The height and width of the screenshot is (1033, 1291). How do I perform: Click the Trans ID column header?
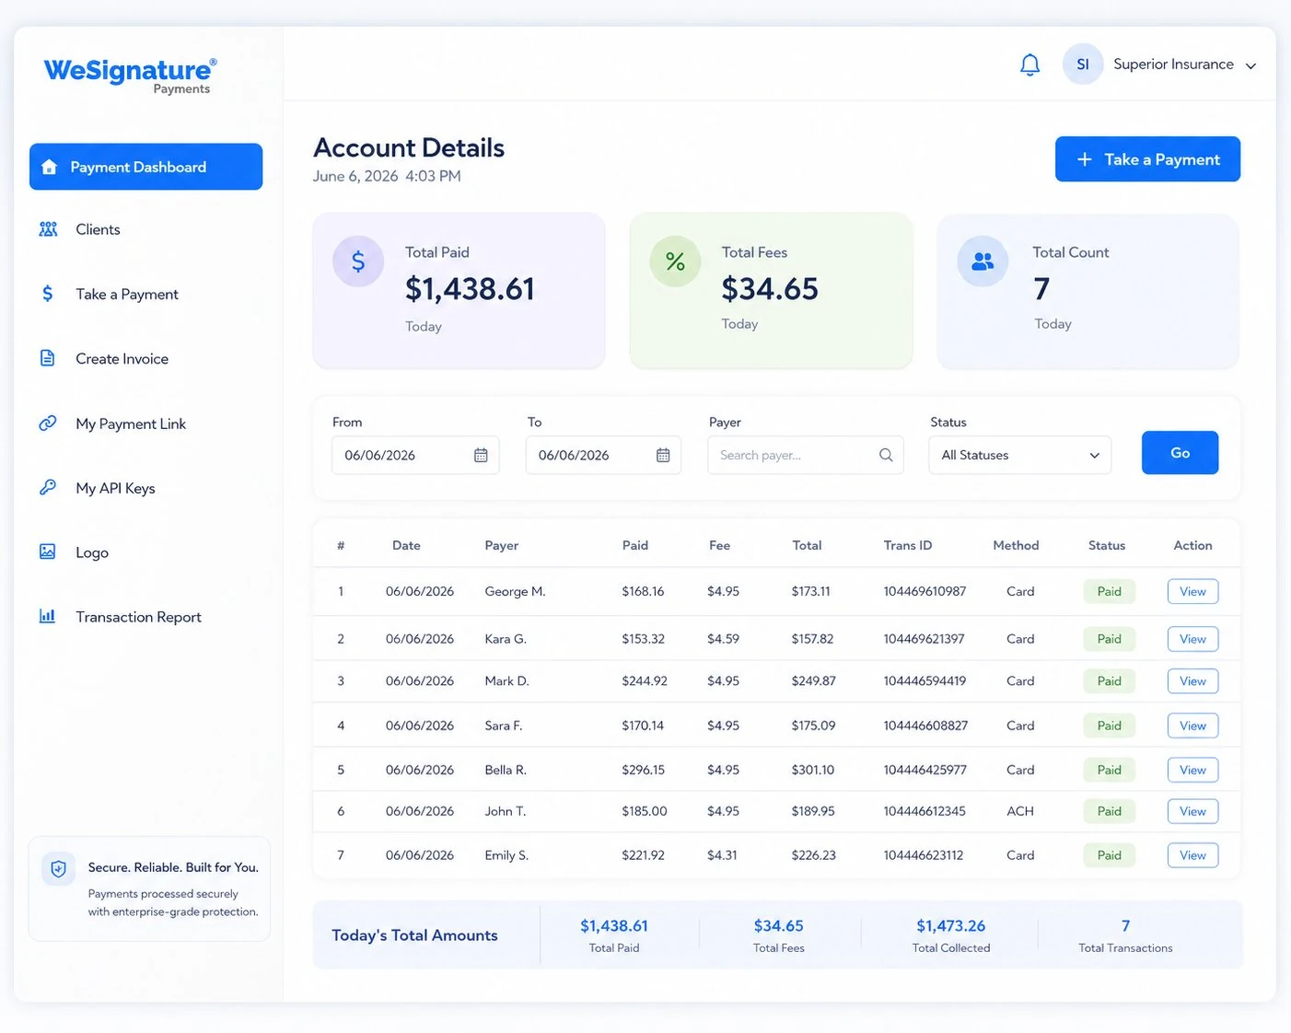(908, 545)
